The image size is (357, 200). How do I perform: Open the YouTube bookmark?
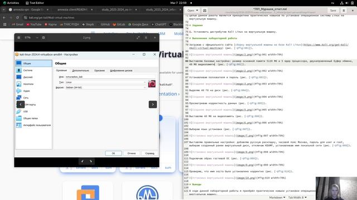tap(33, 24)
